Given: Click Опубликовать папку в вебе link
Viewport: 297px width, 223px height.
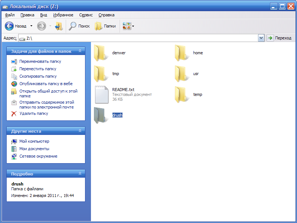Looking at the screenshot, I should 46,84.
